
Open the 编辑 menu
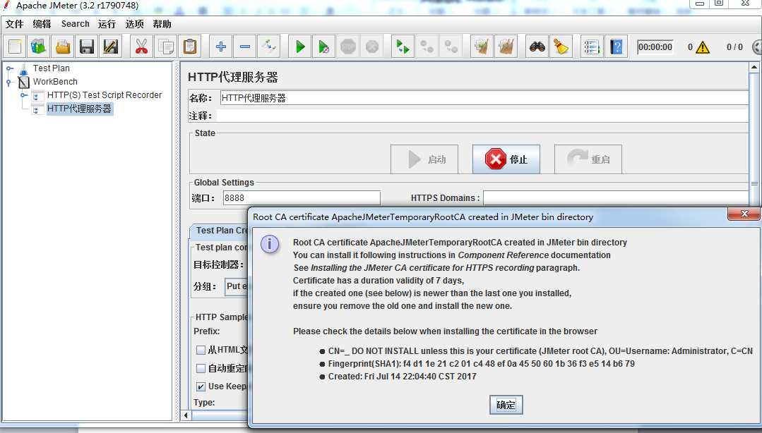point(42,24)
